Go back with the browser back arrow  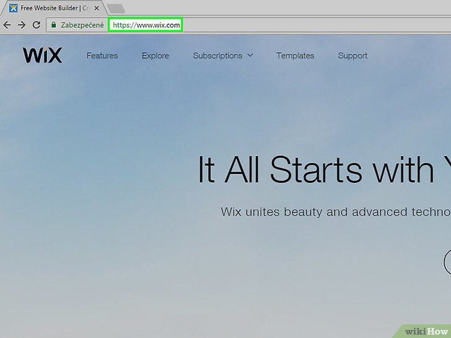coord(7,25)
